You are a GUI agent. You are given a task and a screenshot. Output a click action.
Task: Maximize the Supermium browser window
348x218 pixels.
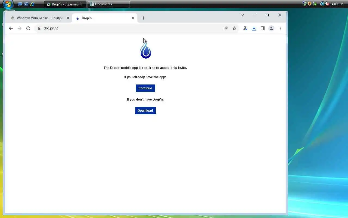pos(267,15)
